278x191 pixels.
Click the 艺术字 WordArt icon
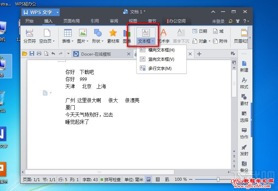163,33
